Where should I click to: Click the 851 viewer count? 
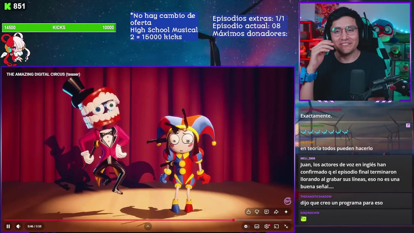click(19, 6)
